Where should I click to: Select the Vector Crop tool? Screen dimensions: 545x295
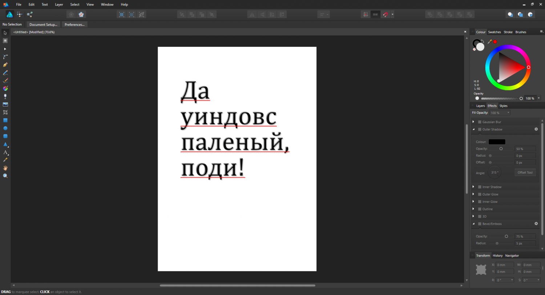5,112
